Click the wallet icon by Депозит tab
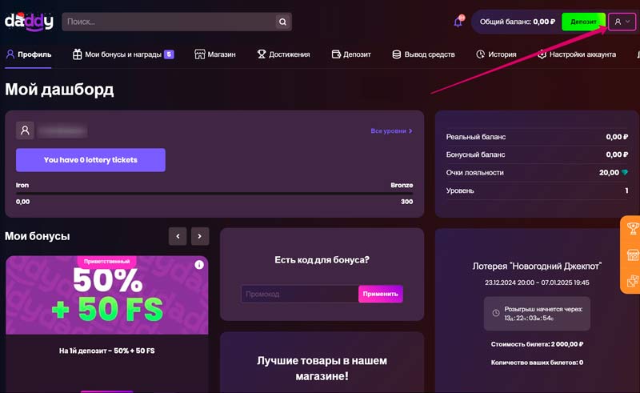Image resolution: width=640 pixels, height=393 pixels. (x=336, y=54)
